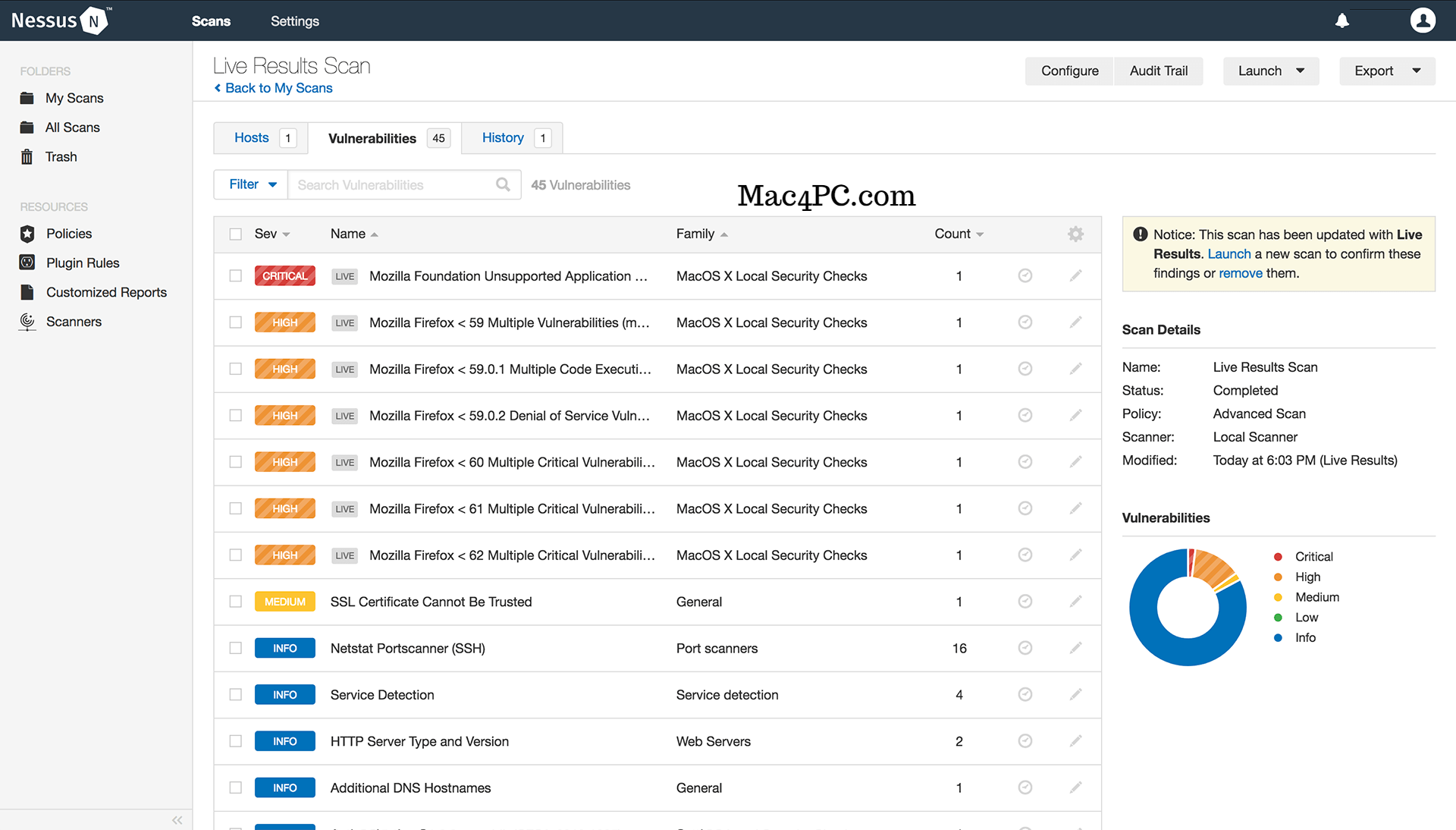1456x830 pixels.
Task: Check the Firefox < 59.0.2 Denial of Service row
Action: 236,415
